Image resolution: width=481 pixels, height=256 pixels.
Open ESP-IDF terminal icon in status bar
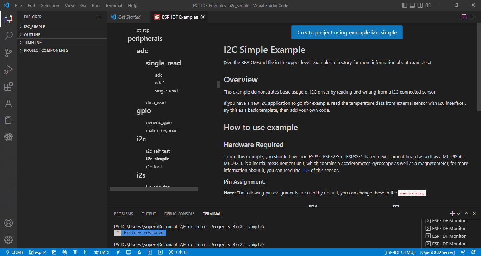[150, 252]
